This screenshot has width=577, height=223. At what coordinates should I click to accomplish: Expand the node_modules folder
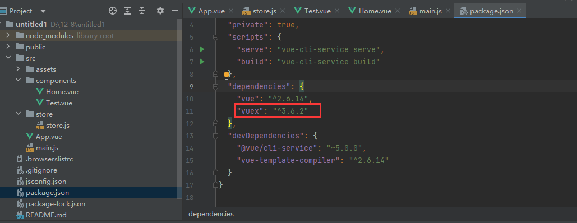tap(8, 36)
